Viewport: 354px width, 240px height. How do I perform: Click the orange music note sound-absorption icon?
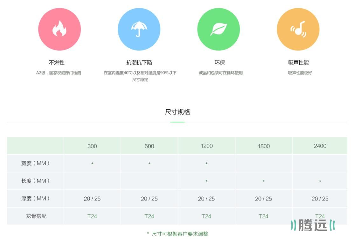click(298, 29)
